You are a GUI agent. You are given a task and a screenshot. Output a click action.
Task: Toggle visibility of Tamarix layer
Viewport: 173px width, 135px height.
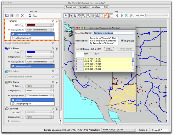click(x=57, y=21)
